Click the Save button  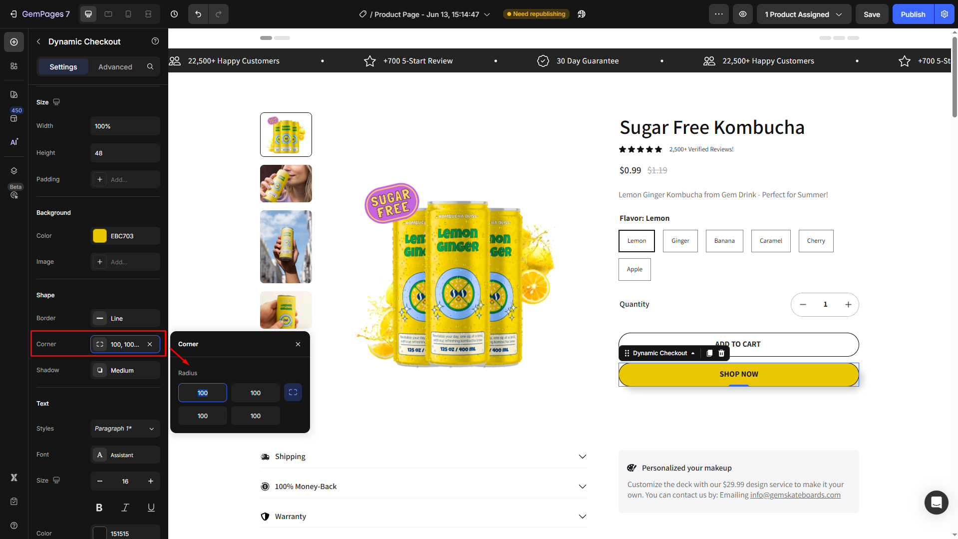872,14
